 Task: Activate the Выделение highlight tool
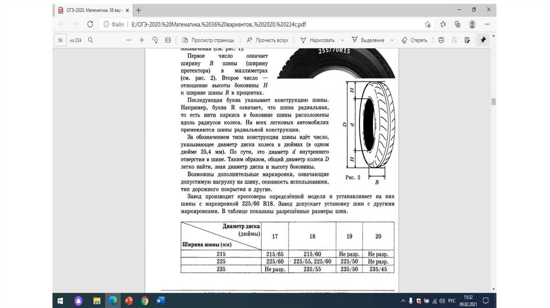368,40
